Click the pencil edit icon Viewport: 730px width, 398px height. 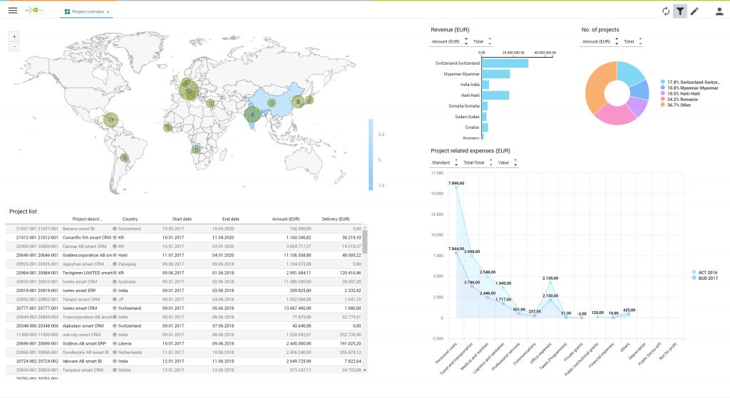[694, 11]
